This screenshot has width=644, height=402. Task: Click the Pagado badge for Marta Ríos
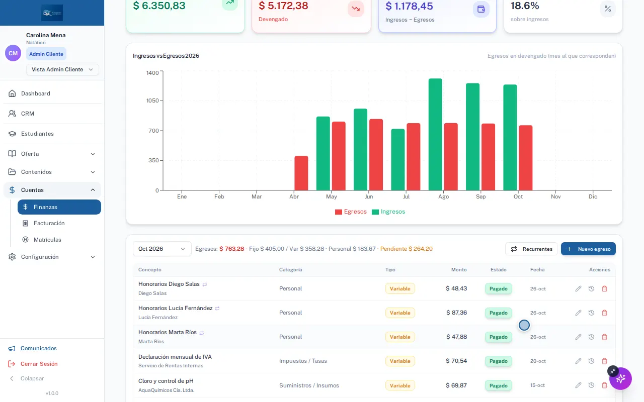pos(499,337)
